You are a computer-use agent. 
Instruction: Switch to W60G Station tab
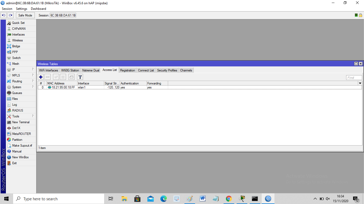70,70
